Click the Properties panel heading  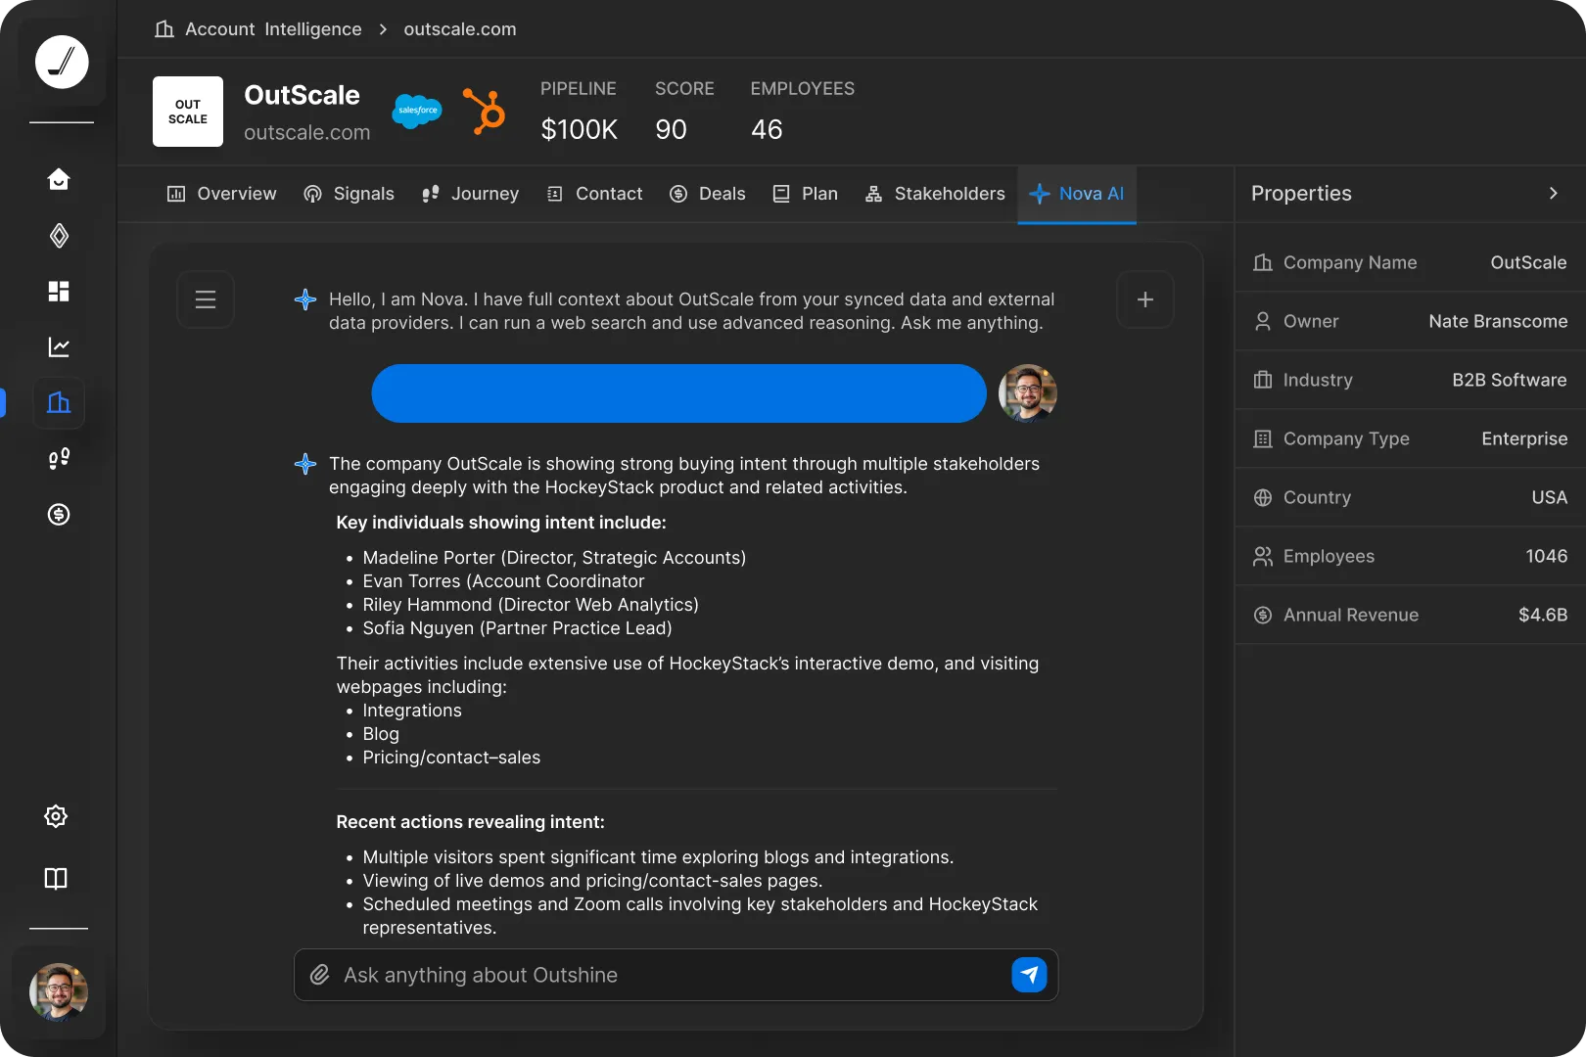1301,193
